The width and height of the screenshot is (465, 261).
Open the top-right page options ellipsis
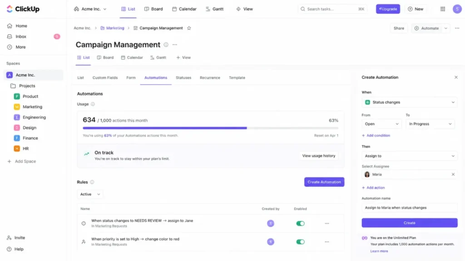click(457, 28)
